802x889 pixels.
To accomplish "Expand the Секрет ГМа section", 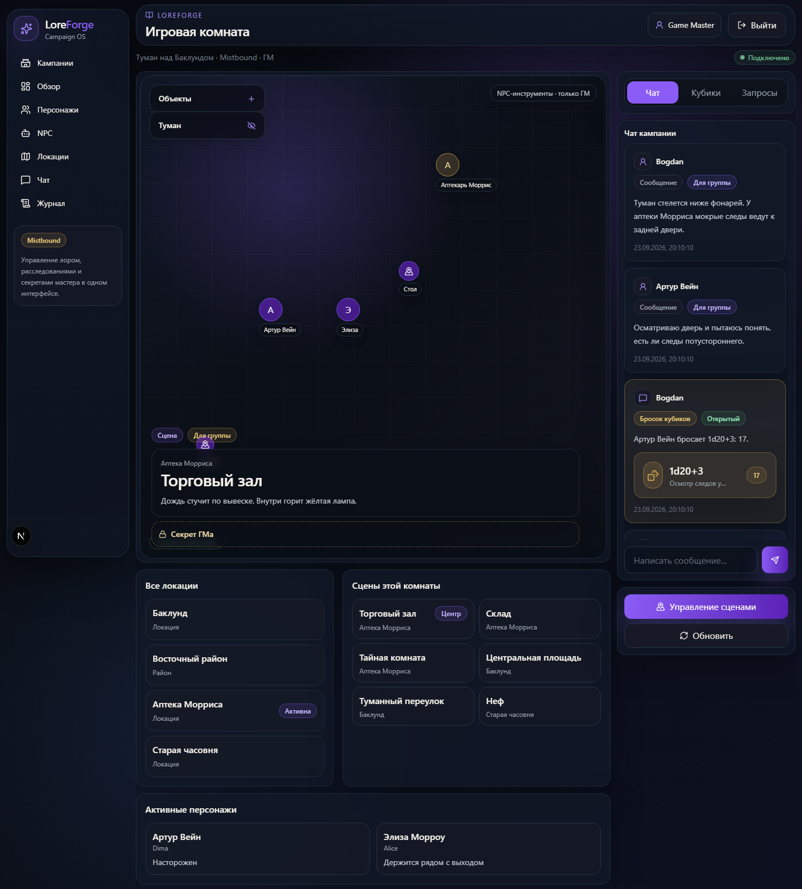I will [x=365, y=534].
